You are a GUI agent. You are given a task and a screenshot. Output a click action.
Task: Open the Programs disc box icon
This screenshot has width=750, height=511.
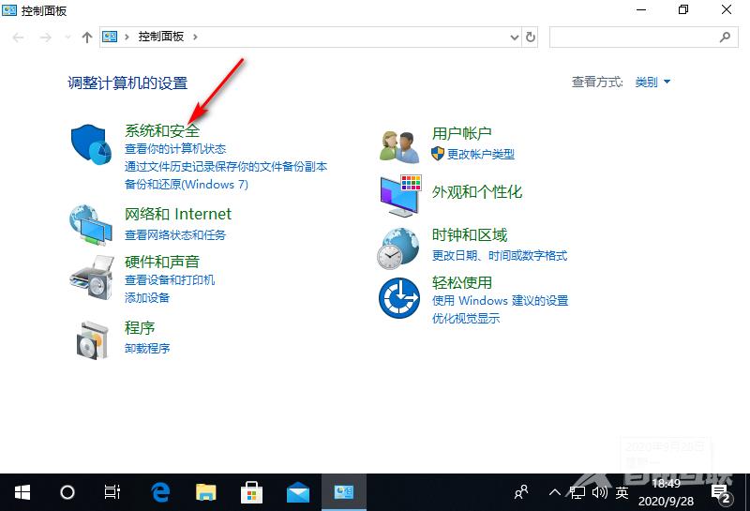pos(92,340)
